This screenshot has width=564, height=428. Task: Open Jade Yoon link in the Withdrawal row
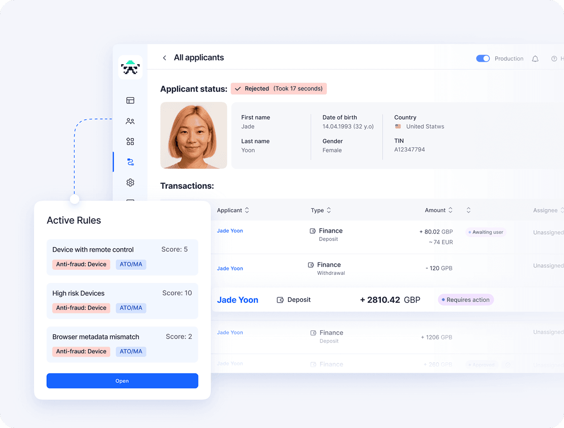[230, 269]
